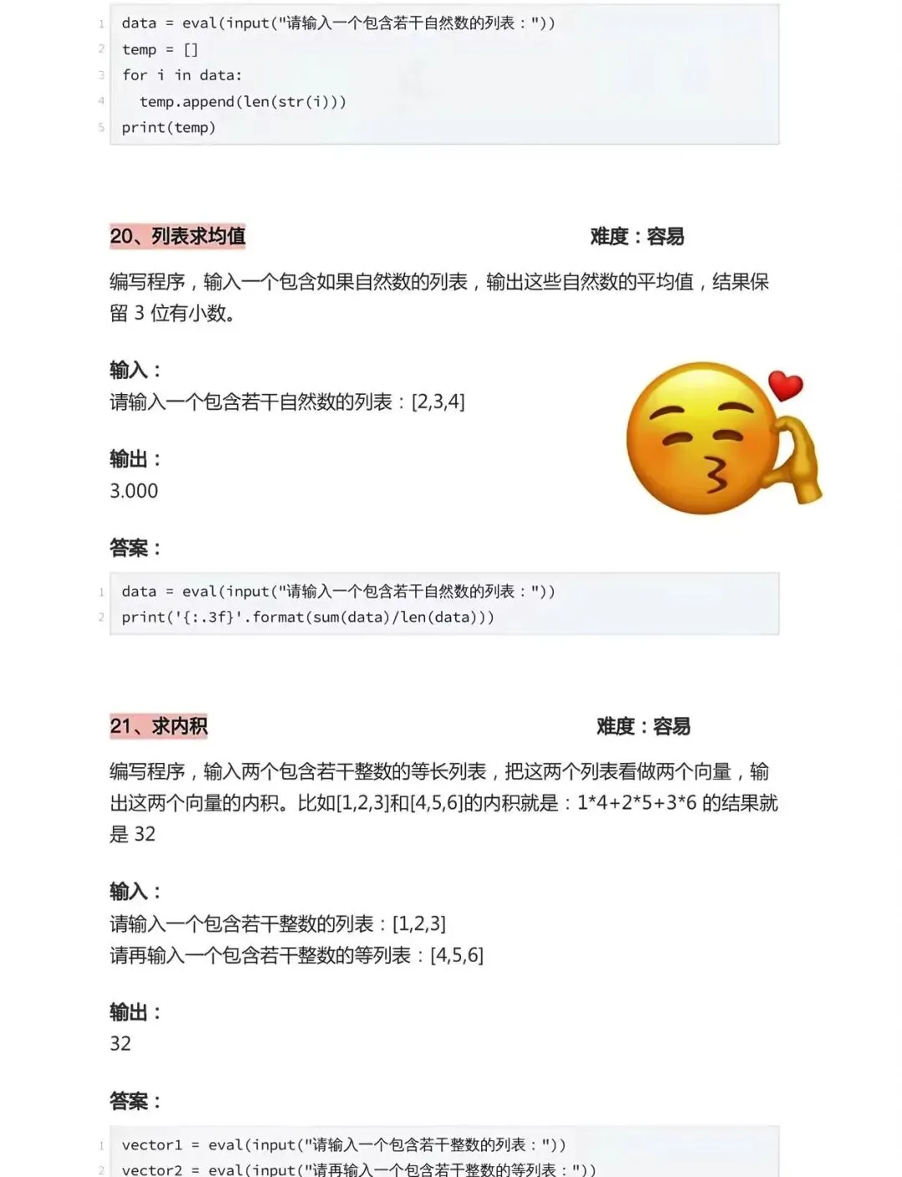Click the 难度：容易 label for question 20

(x=637, y=237)
